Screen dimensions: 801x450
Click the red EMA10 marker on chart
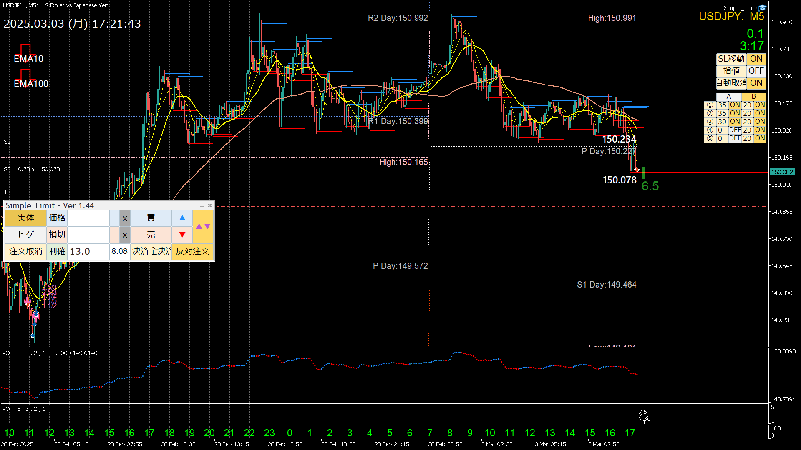(26, 50)
